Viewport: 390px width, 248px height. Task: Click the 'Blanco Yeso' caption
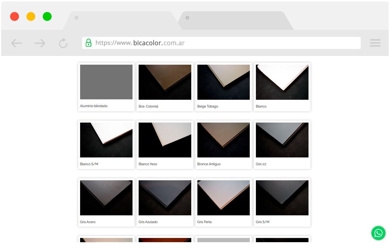(x=148, y=164)
